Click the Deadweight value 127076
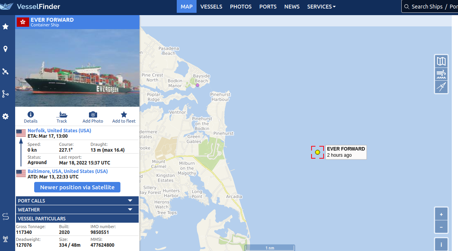The image size is (458, 251). pos(24,245)
